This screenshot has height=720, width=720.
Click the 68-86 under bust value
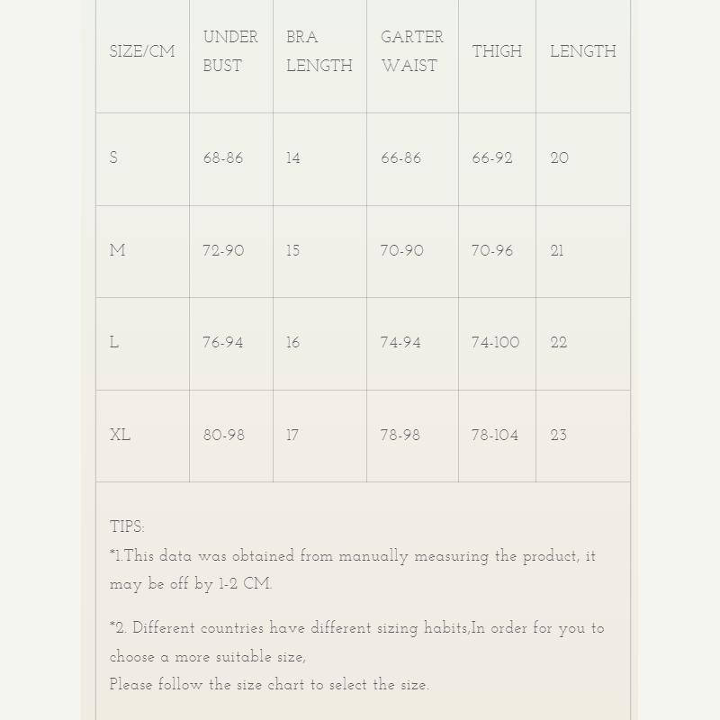click(x=223, y=158)
